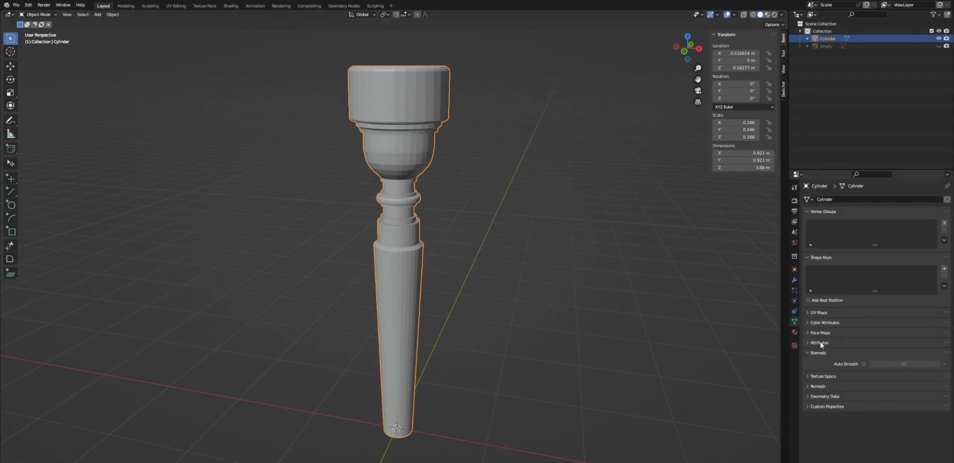
Task: Select the Scale tool in toolbar
Action: click(x=10, y=93)
